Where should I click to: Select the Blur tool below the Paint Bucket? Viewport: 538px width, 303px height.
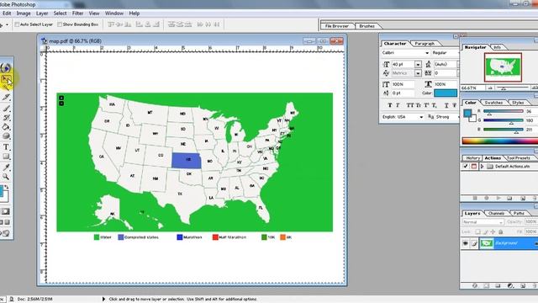coord(6,136)
